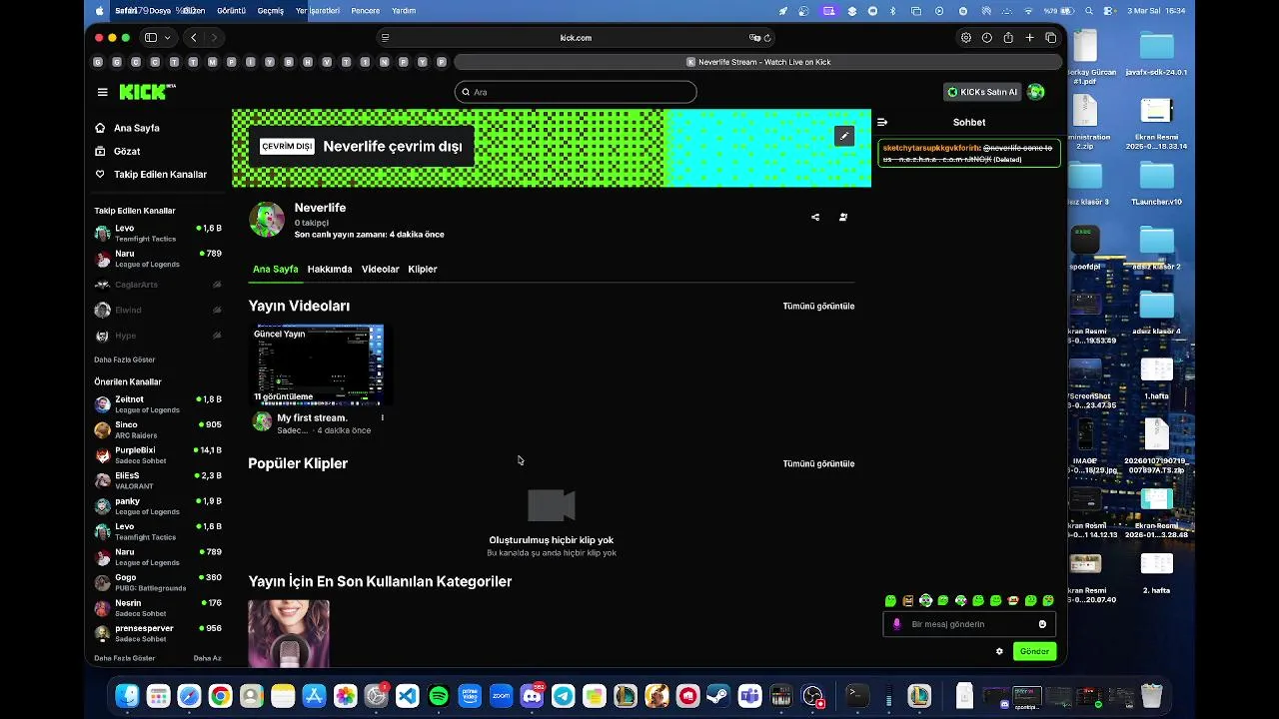Open Terminal from the Dock

click(x=857, y=695)
